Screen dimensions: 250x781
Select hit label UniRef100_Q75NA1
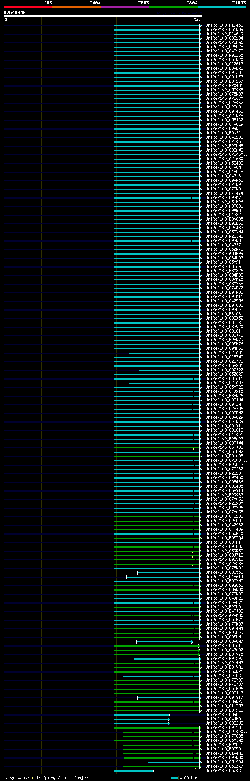pos(224,42)
